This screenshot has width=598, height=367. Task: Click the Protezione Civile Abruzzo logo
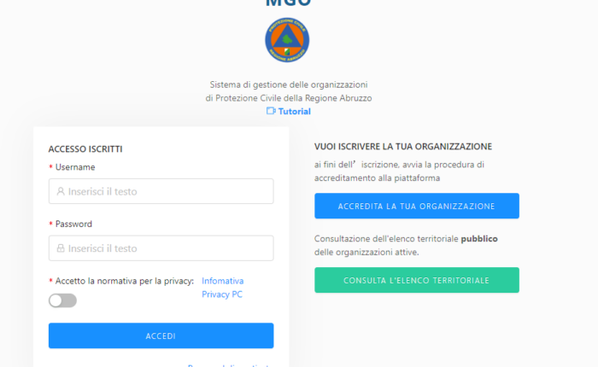tap(287, 39)
